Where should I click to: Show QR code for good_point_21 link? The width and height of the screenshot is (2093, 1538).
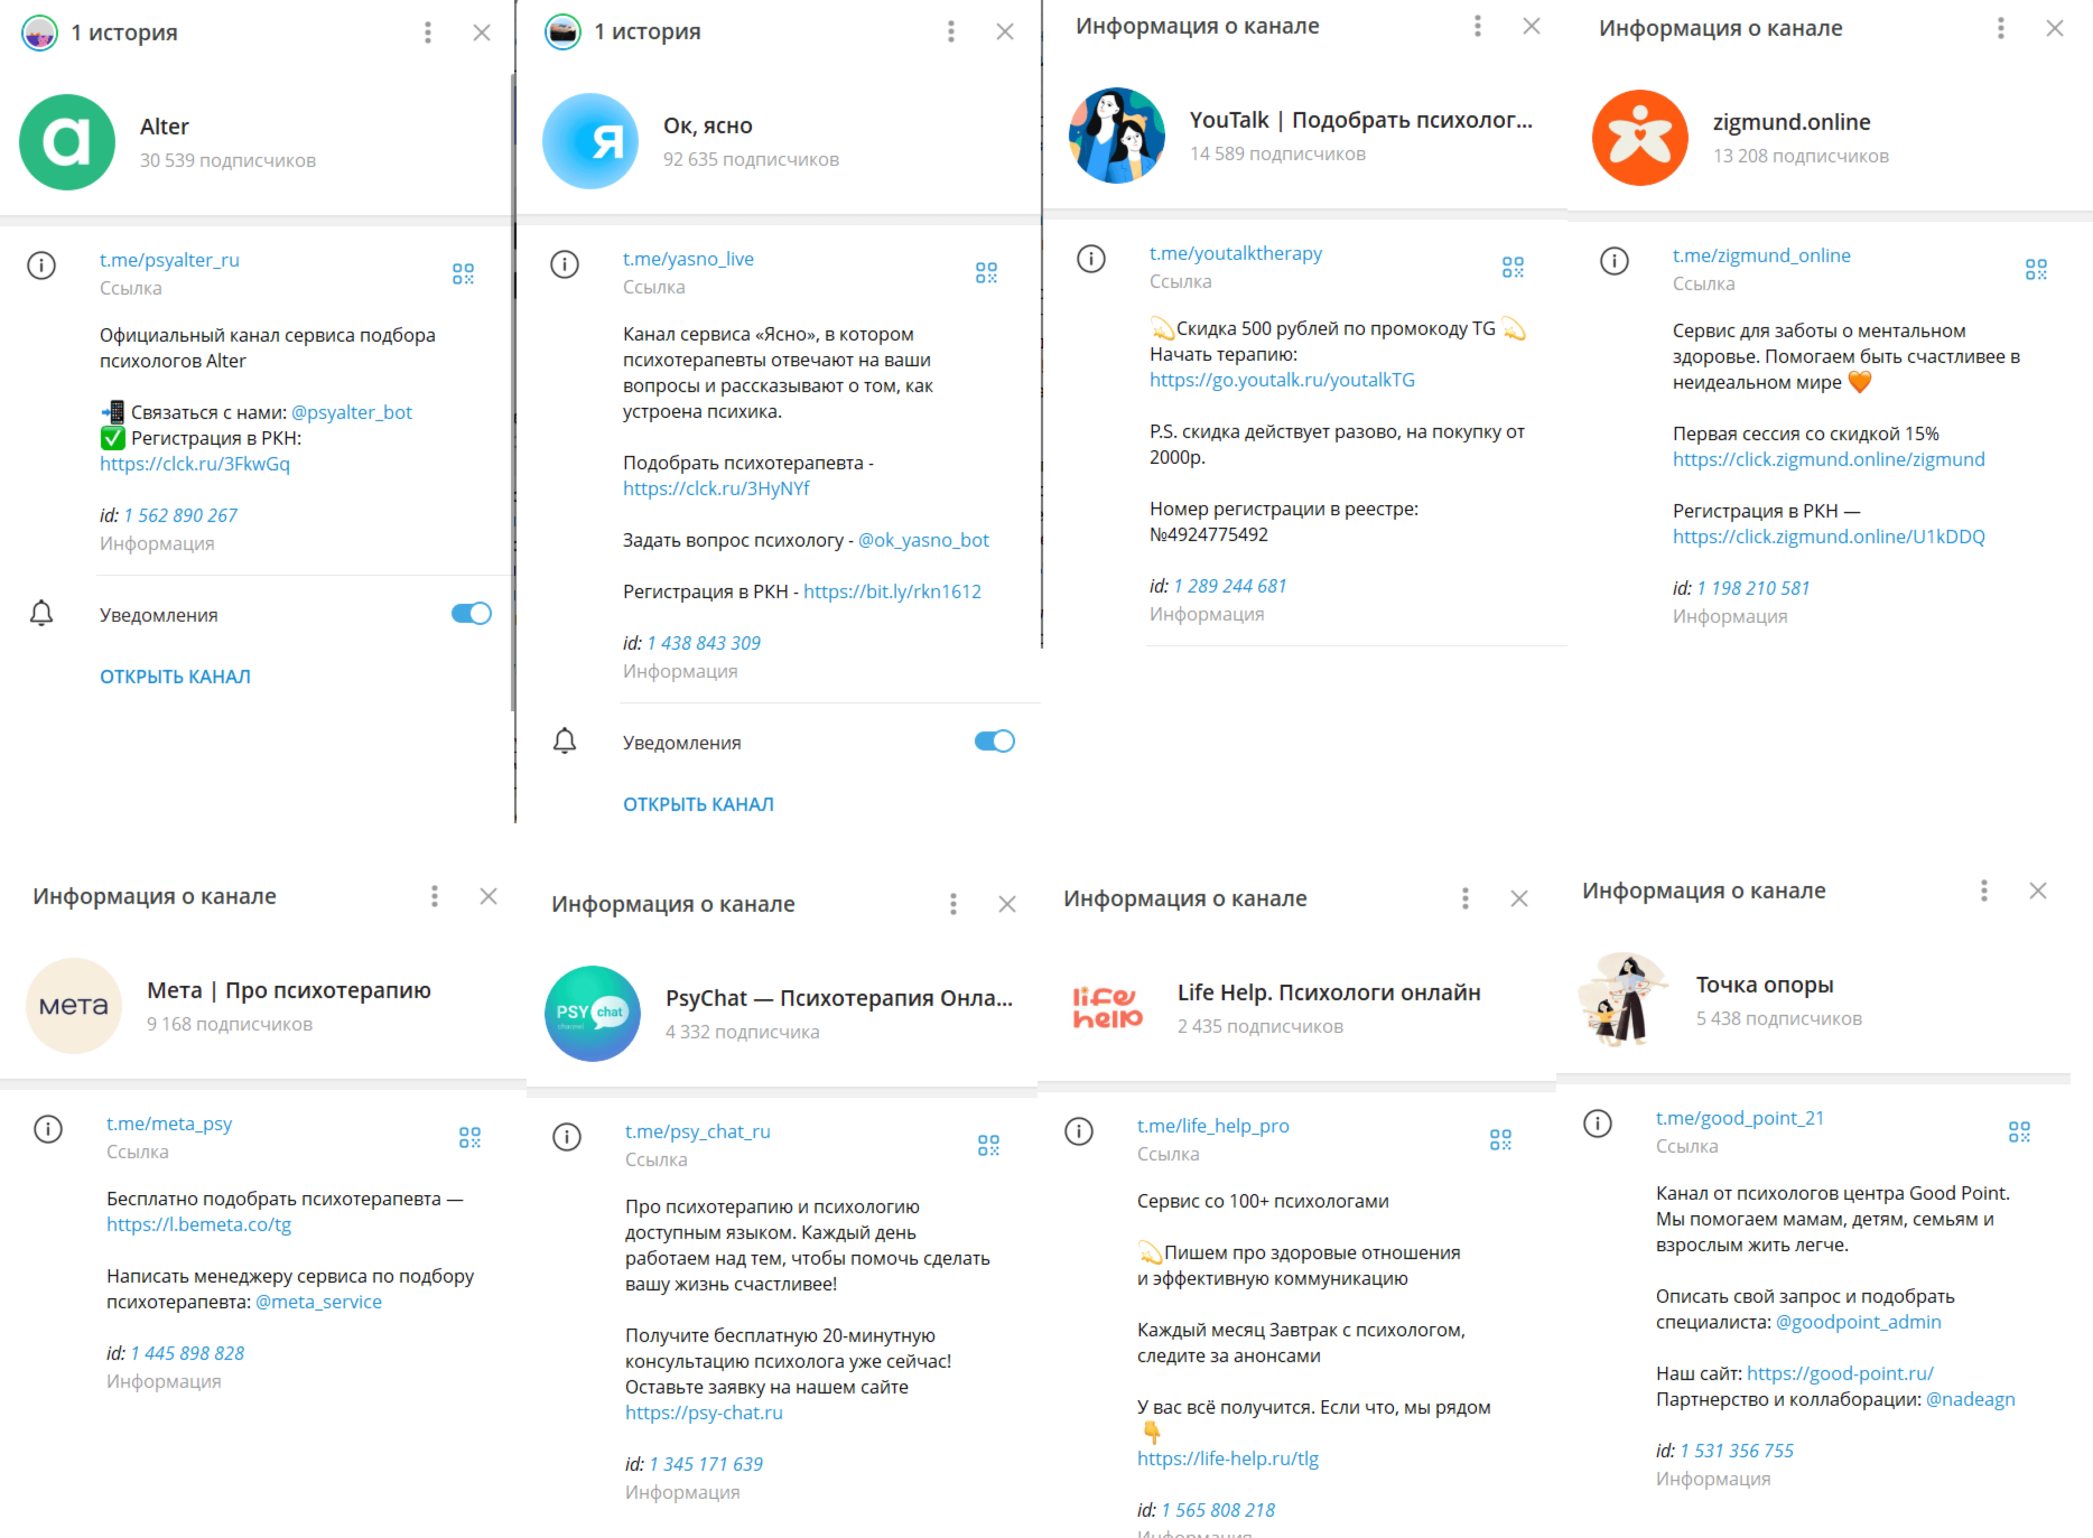2020,1131
